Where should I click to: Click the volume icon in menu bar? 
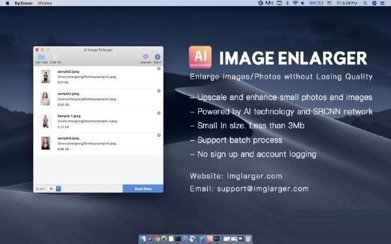[x=302, y=3]
